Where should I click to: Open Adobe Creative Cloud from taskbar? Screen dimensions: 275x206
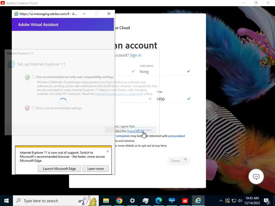coord(185,201)
